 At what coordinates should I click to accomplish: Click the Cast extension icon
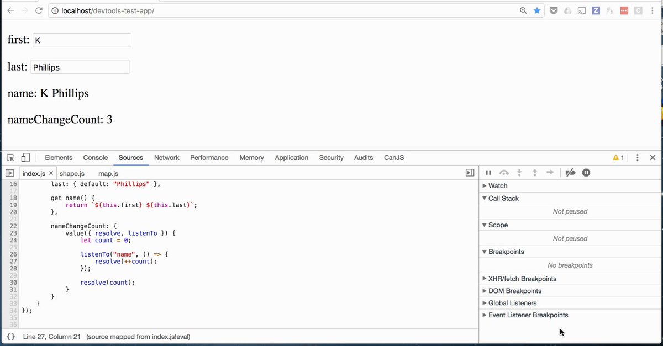point(582,10)
